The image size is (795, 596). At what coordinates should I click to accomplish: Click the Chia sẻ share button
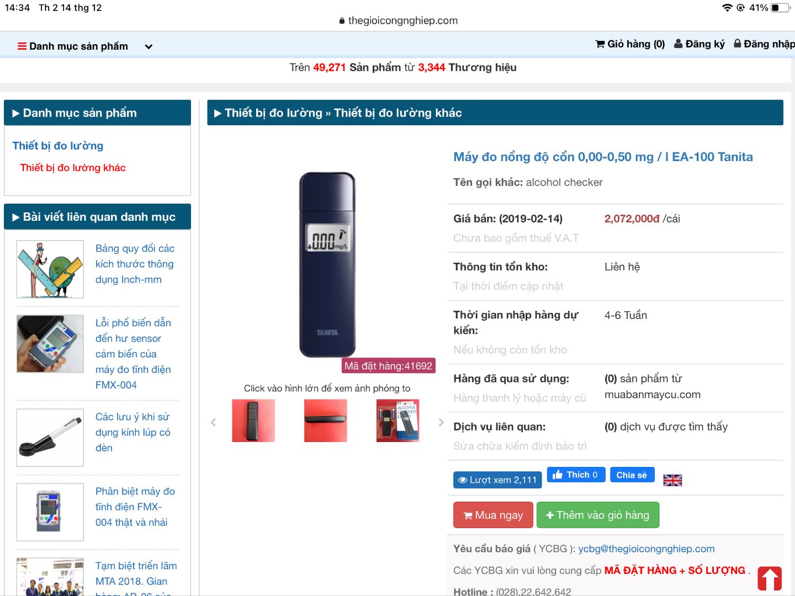pos(632,475)
